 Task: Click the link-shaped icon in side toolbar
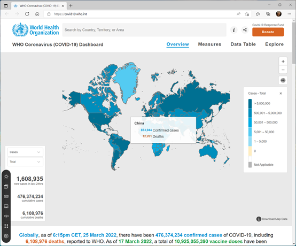(x=6, y=216)
